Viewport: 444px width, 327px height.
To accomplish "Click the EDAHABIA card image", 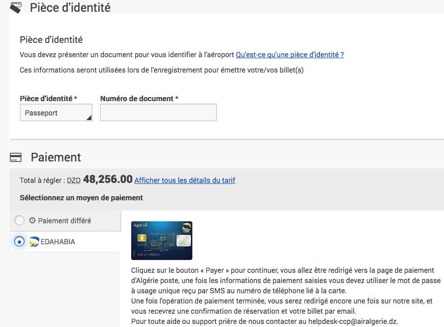I will [161, 240].
